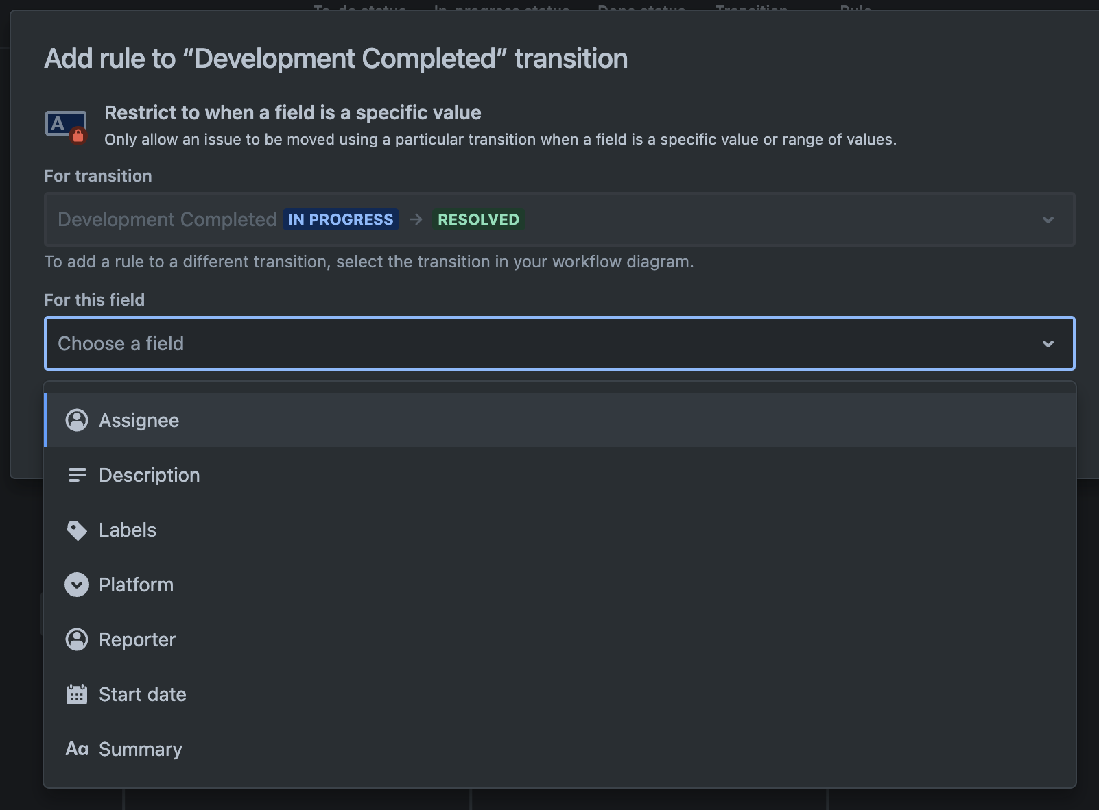Click the Reporter person icon
Screen dimensions: 1099x810
(x=77, y=639)
